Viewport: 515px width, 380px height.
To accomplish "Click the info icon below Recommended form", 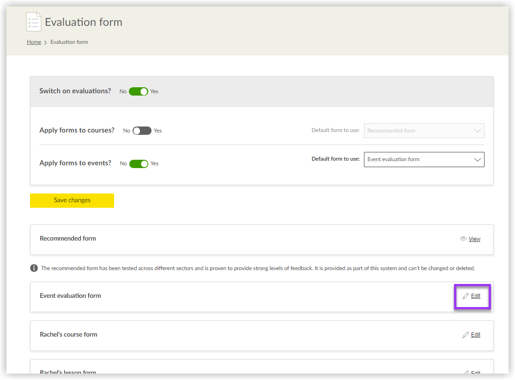I will 34,268.
